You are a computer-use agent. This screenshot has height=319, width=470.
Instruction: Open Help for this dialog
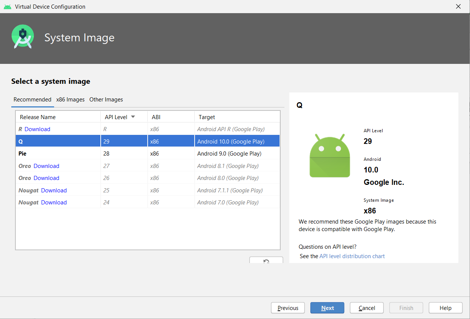click(x=445, y=308)
